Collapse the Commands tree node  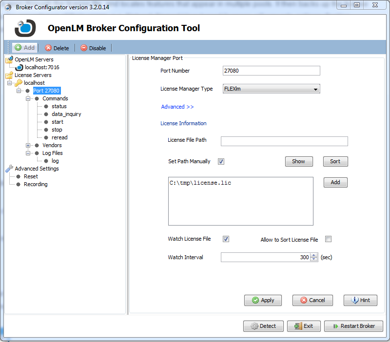point(28,98)
